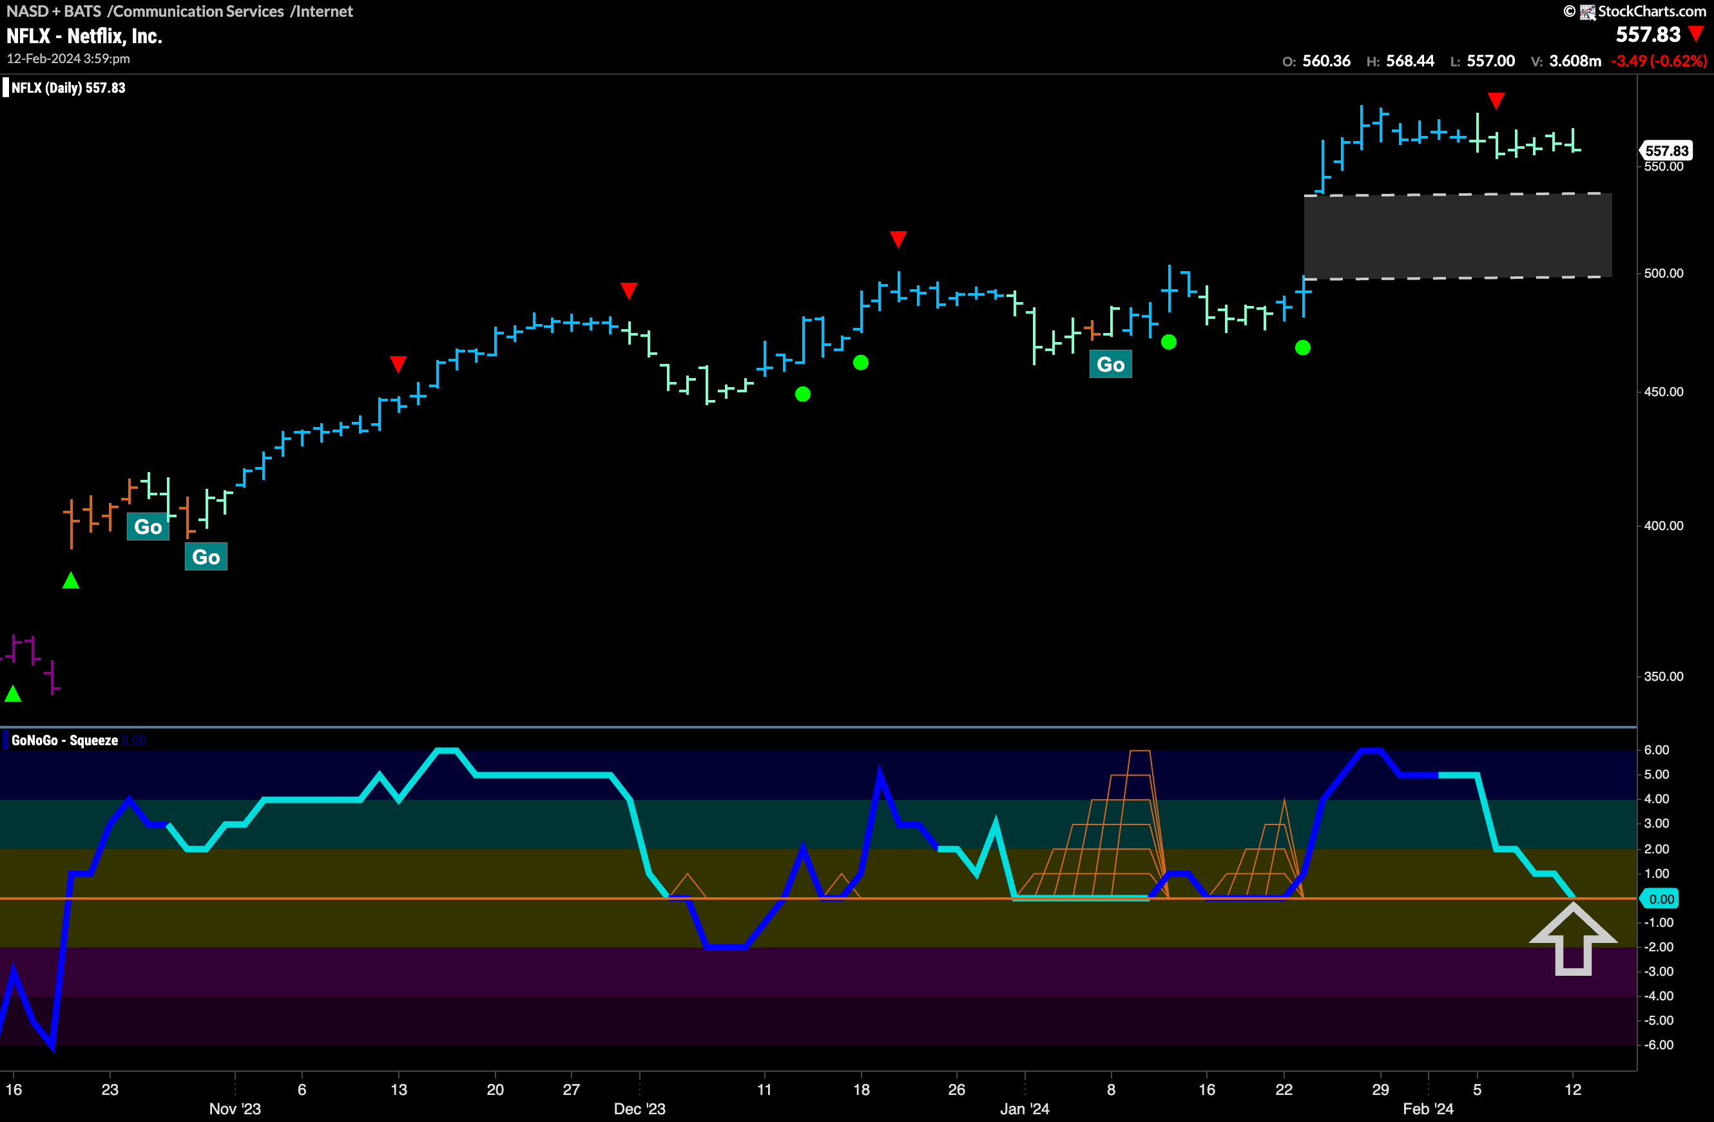Click the first Go label in late October

(x=148, y=527)
